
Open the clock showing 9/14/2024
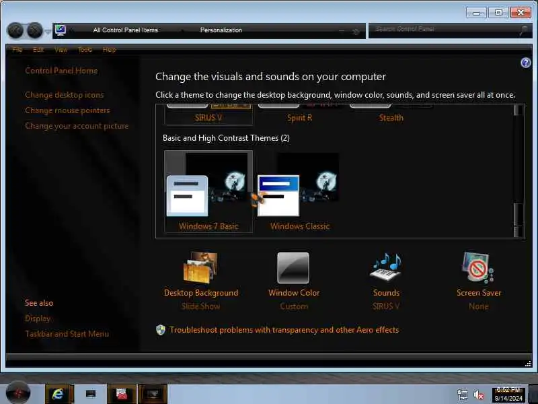[x=508, y=395]
